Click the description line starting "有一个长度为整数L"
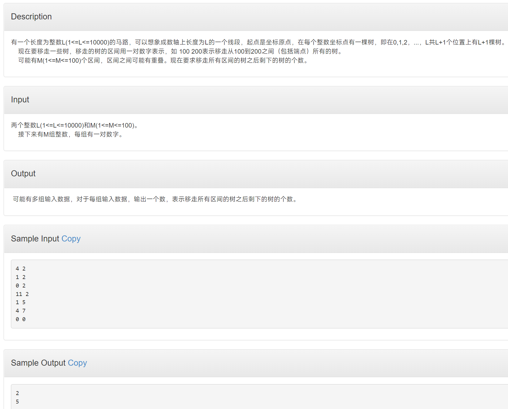This screenshot has height=409, width=508. pos(259,42)
